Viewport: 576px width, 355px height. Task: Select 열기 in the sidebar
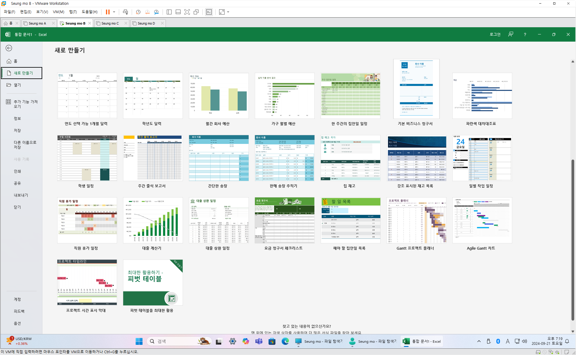point(17,85)
